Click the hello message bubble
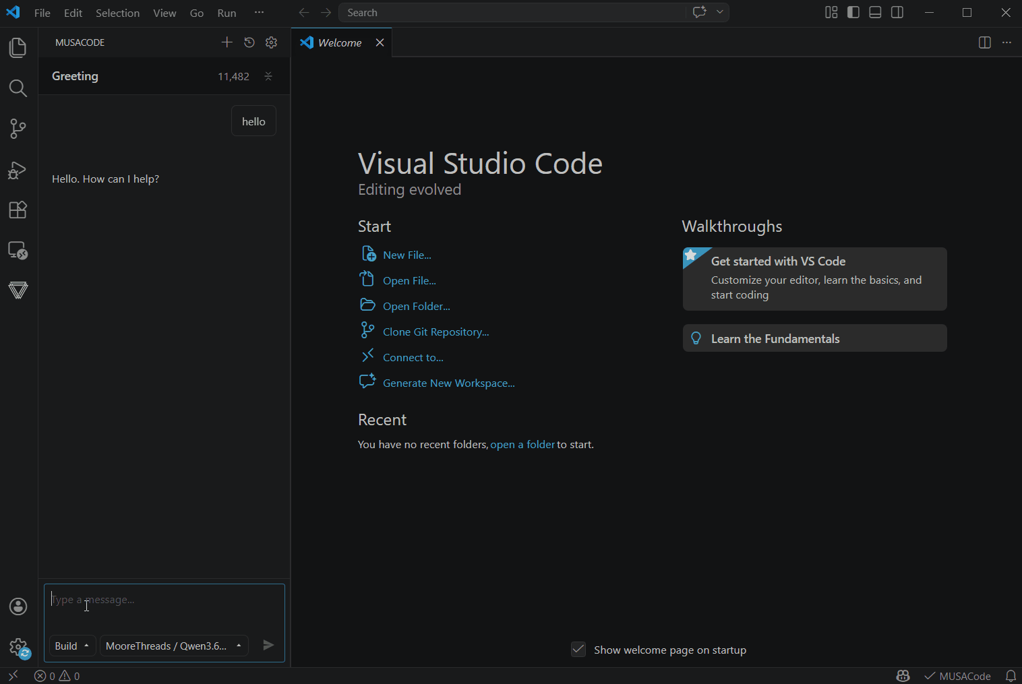The width and height of the screenshot is (1022, 684). pyautogui.click(x=253, y=121)
